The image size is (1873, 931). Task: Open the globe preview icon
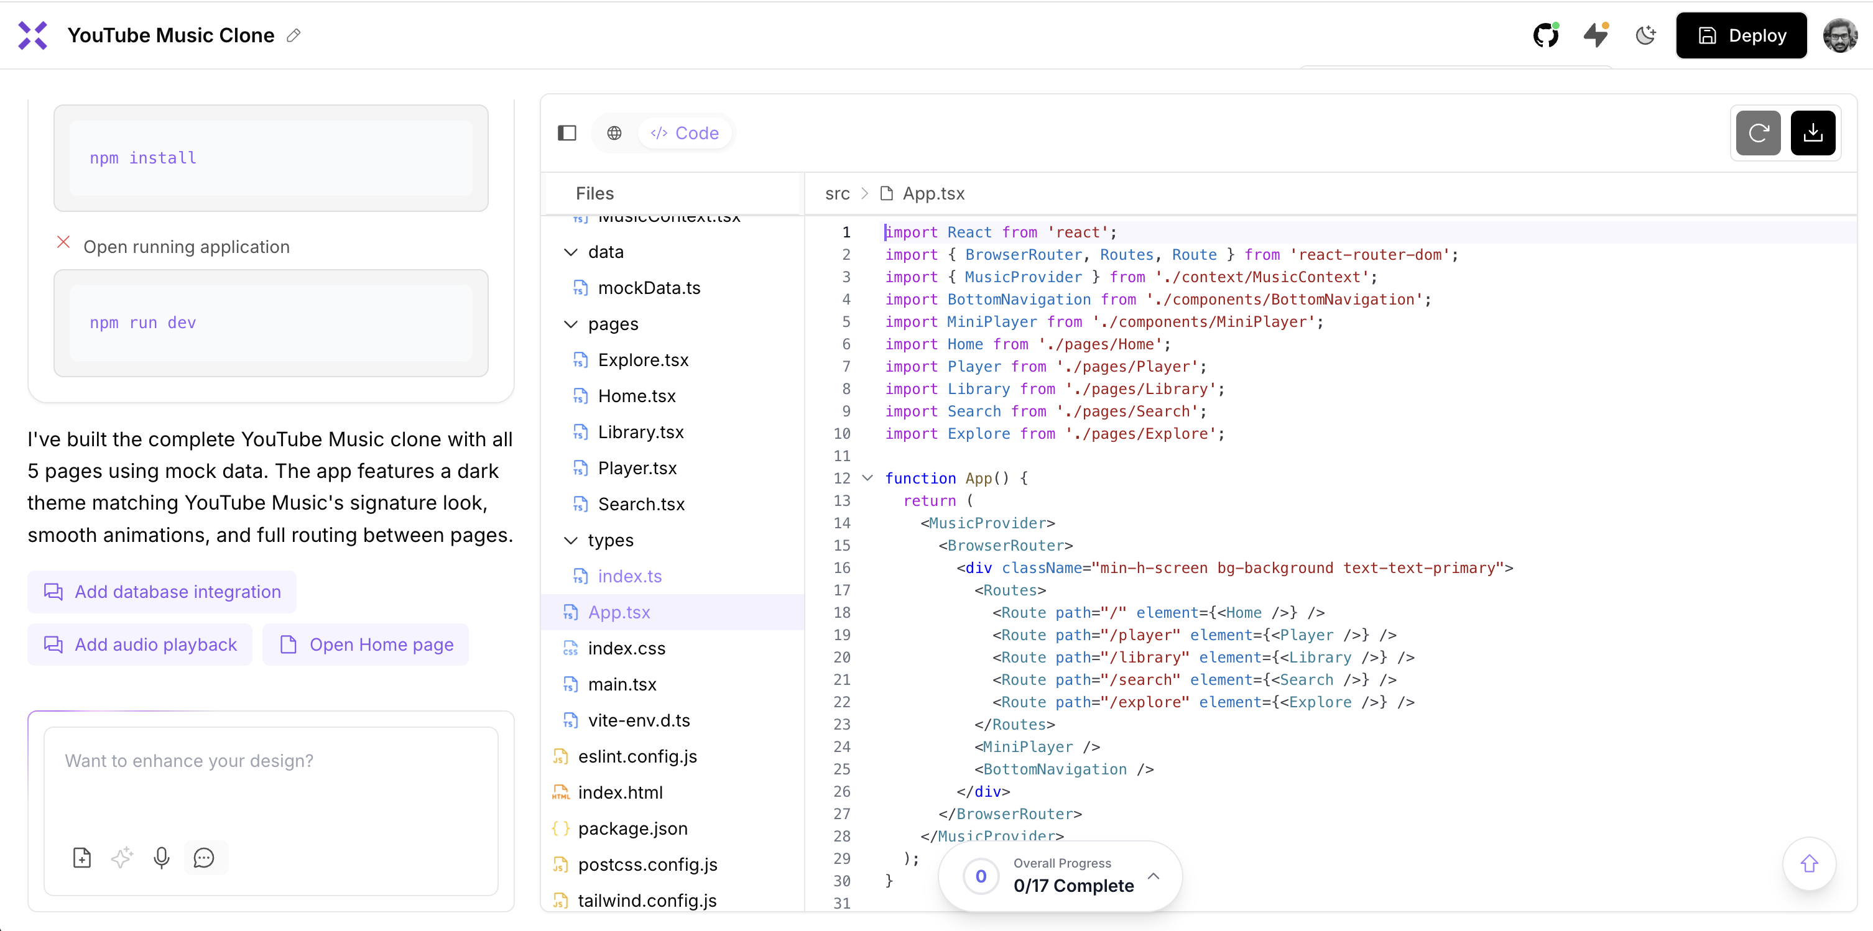click(x=614, y=133)
